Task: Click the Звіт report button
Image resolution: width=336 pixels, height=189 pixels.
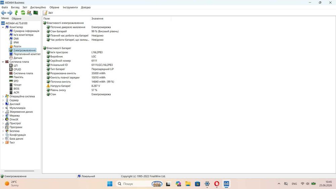Action: (x=48, y=13)
